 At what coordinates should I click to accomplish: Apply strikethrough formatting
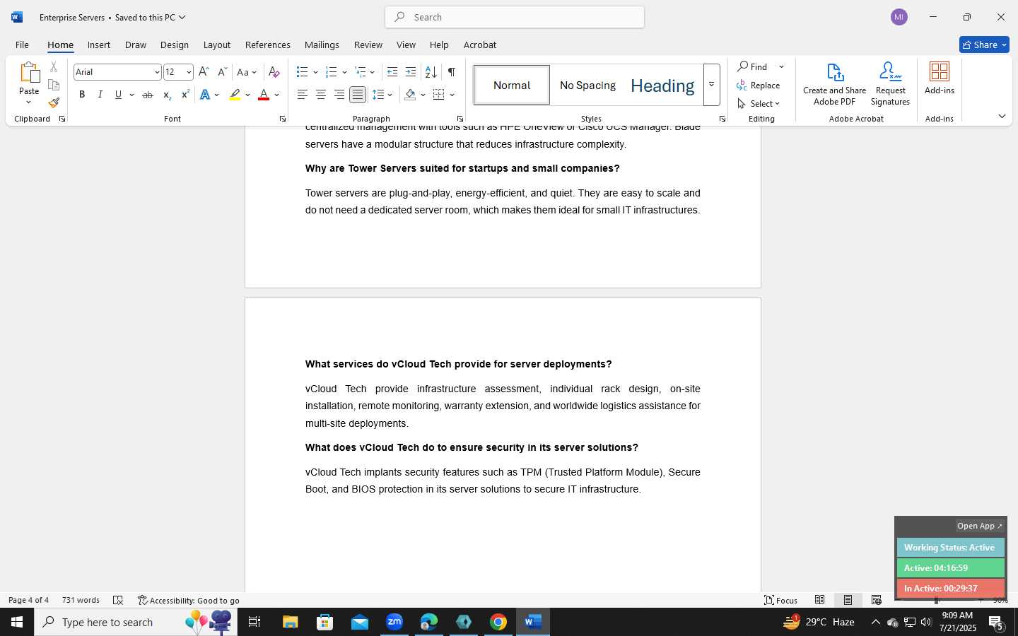147,95
